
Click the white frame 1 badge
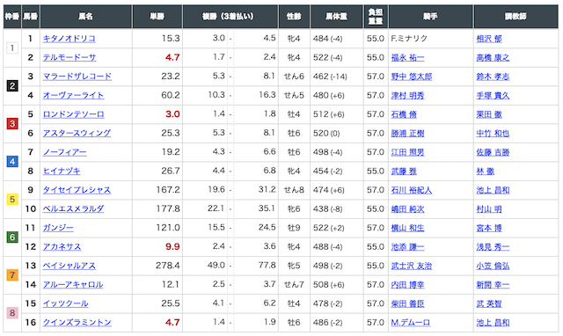coord(12,48)
